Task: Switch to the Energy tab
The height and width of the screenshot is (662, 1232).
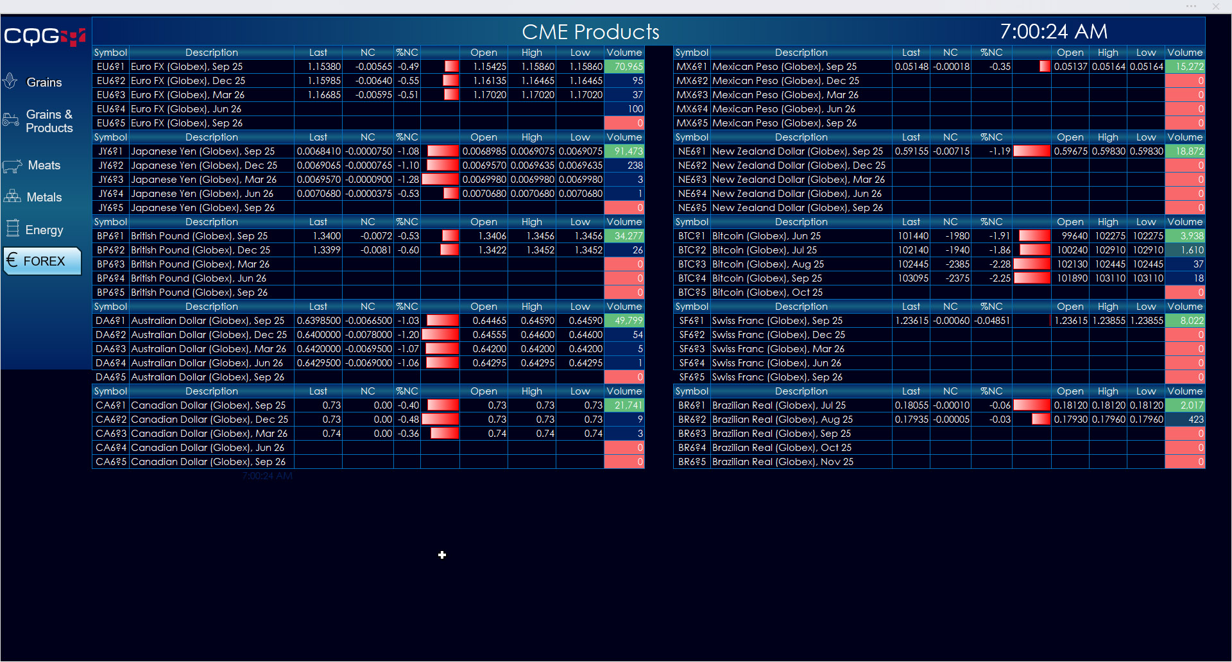Action: pos(43,230)
